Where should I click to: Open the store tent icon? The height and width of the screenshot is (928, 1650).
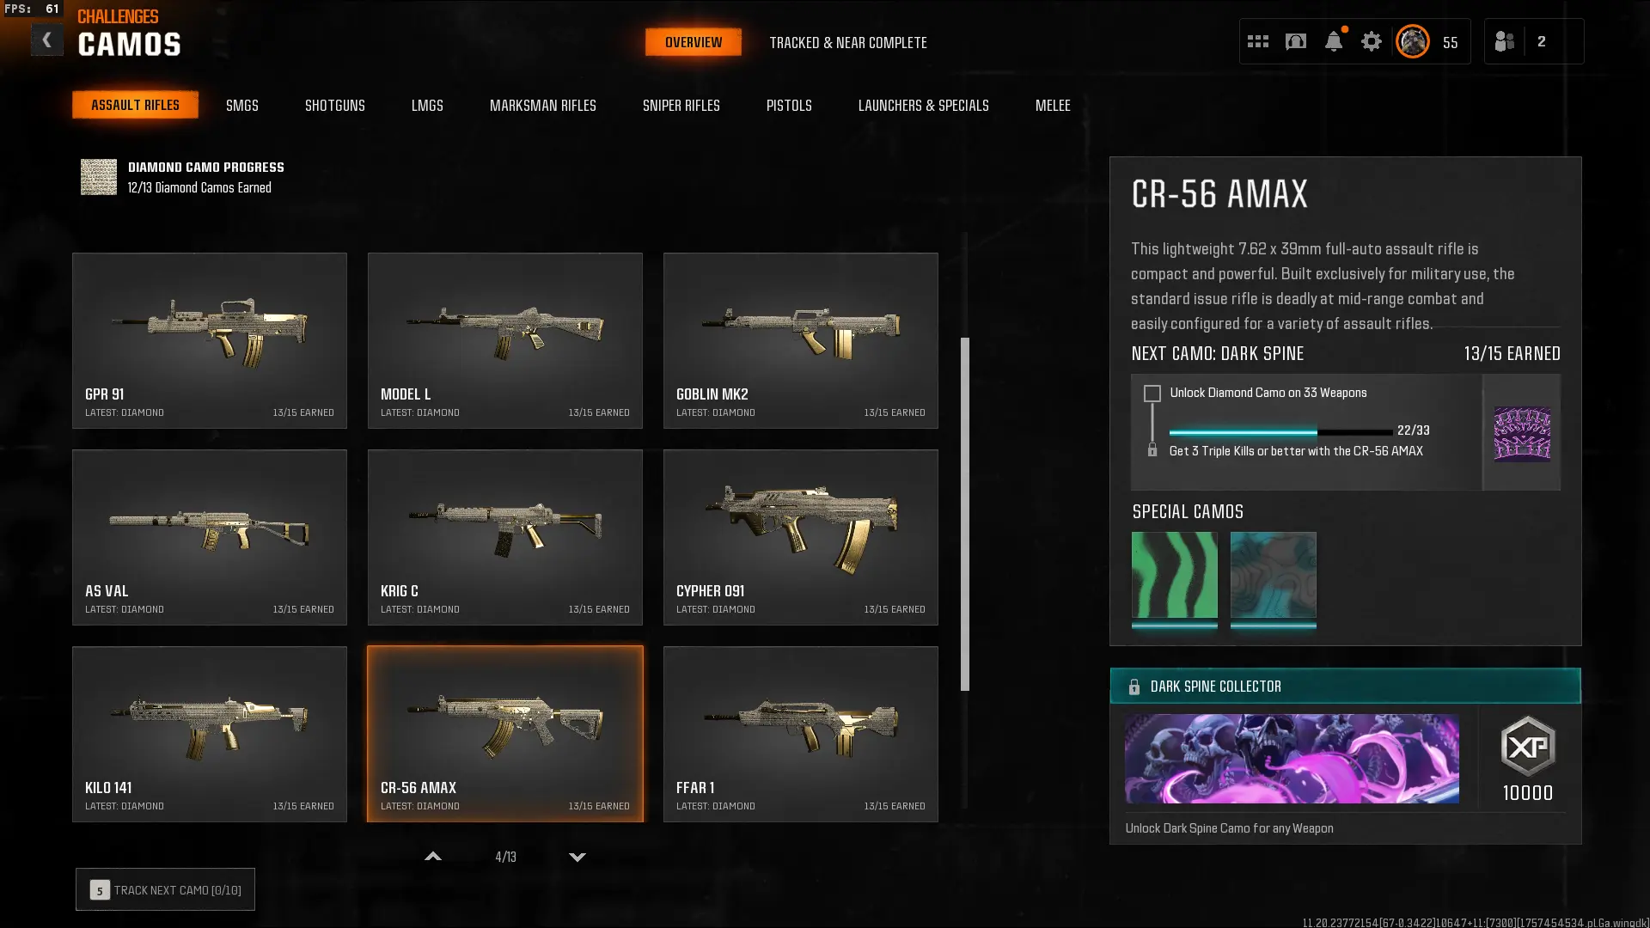point(1296,41)
